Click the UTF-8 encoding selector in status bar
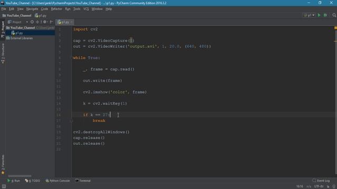Screen dimensions: 337x189 pos(319,186)
